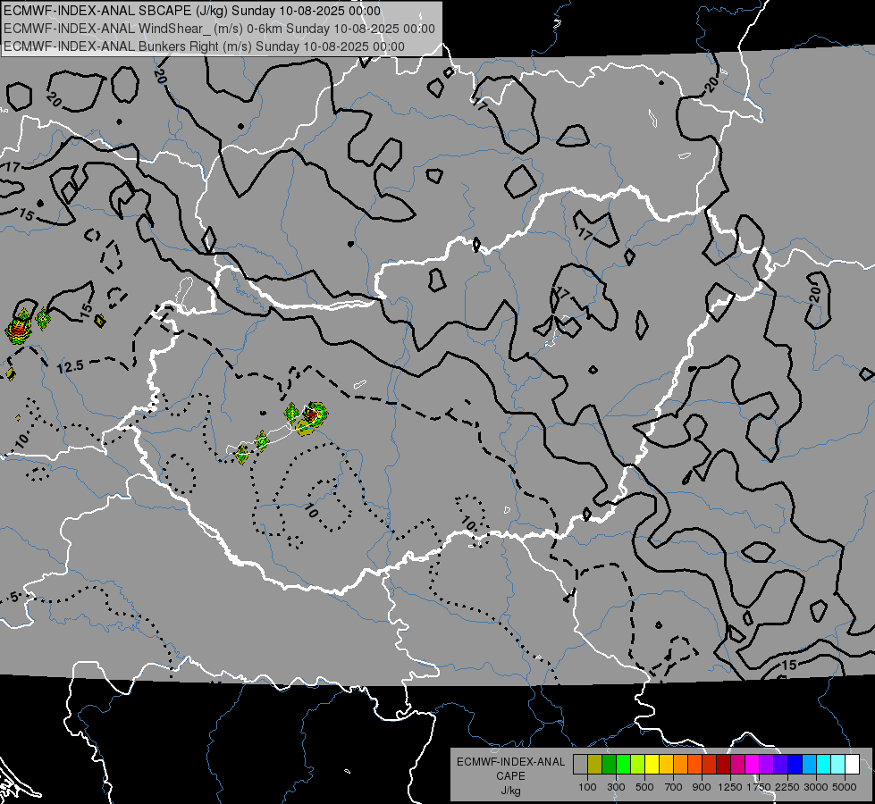The height and width of the screenshot is (804, 875).
Task: Select the red-orange legend swatch
Action: [x=694, y=764]
